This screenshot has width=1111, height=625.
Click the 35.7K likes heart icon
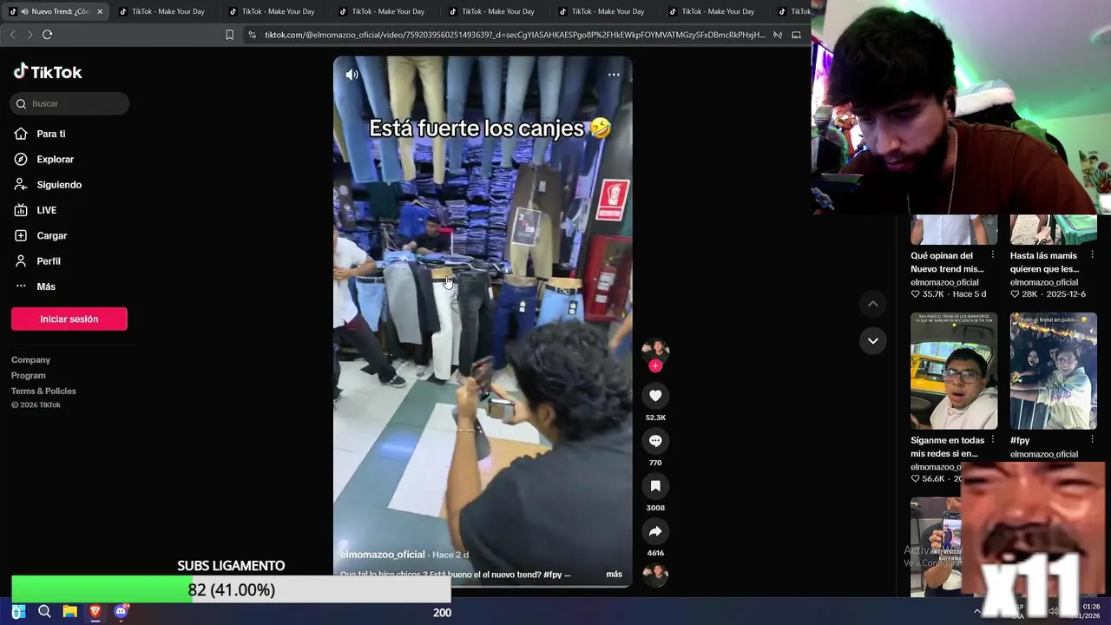[915, 294]
